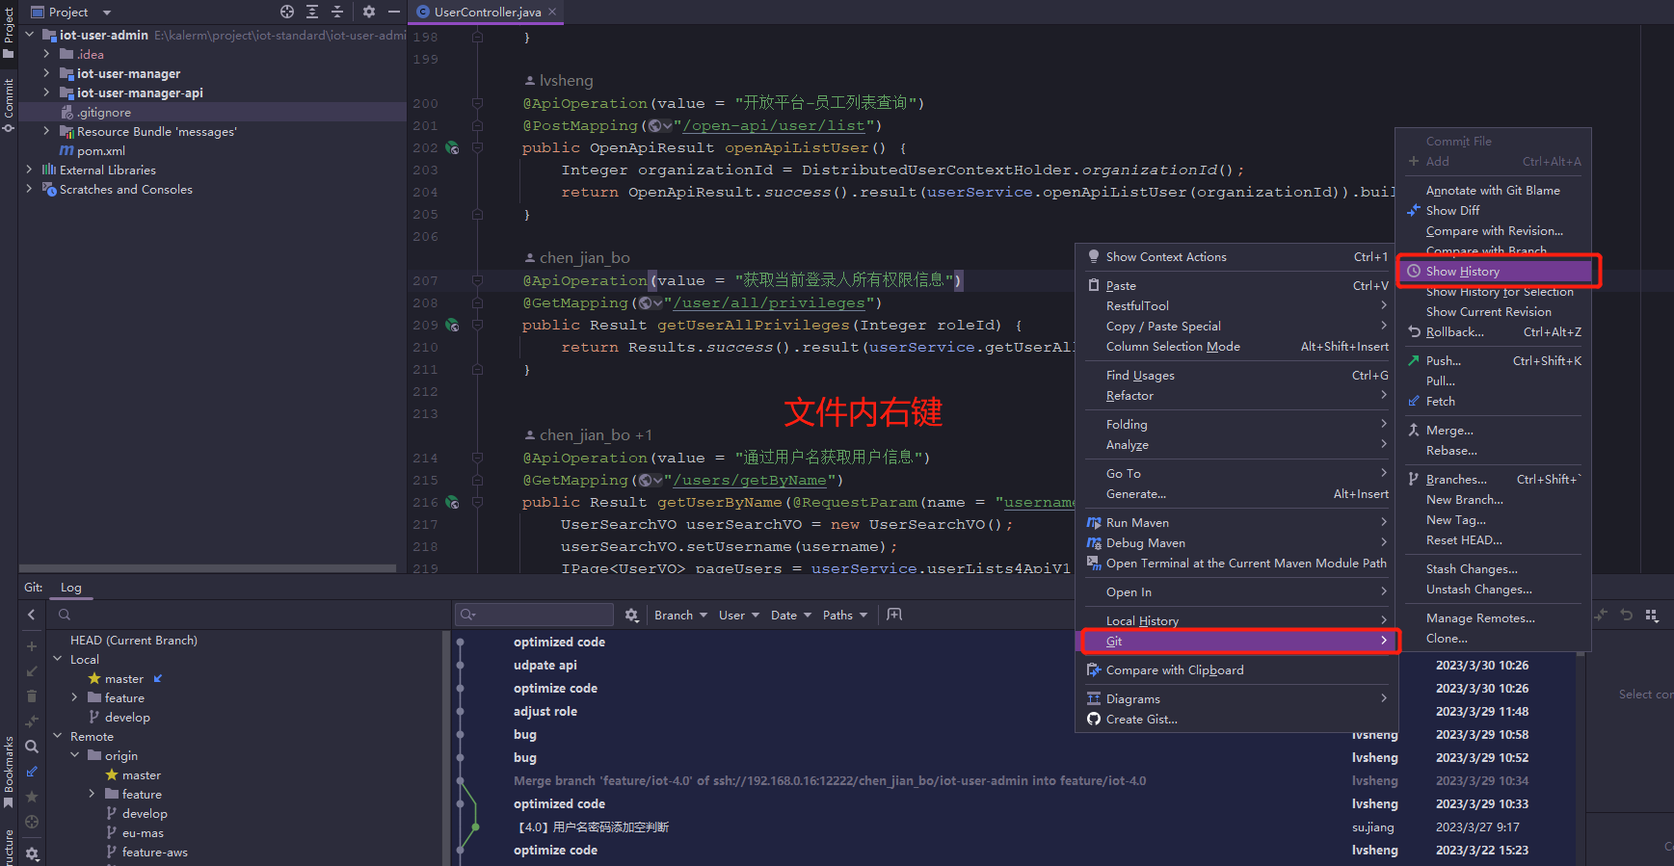
Task: Open Date filter dropdown in Git log
Action: (x=790, y=615)
